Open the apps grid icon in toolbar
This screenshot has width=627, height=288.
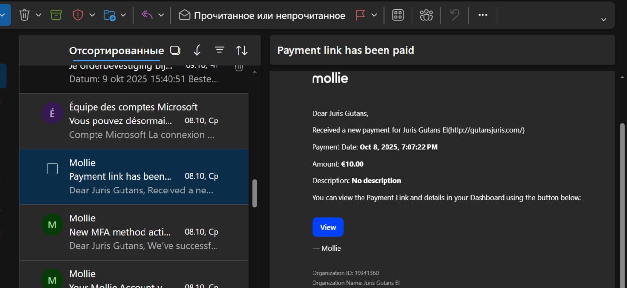point(398,15)
